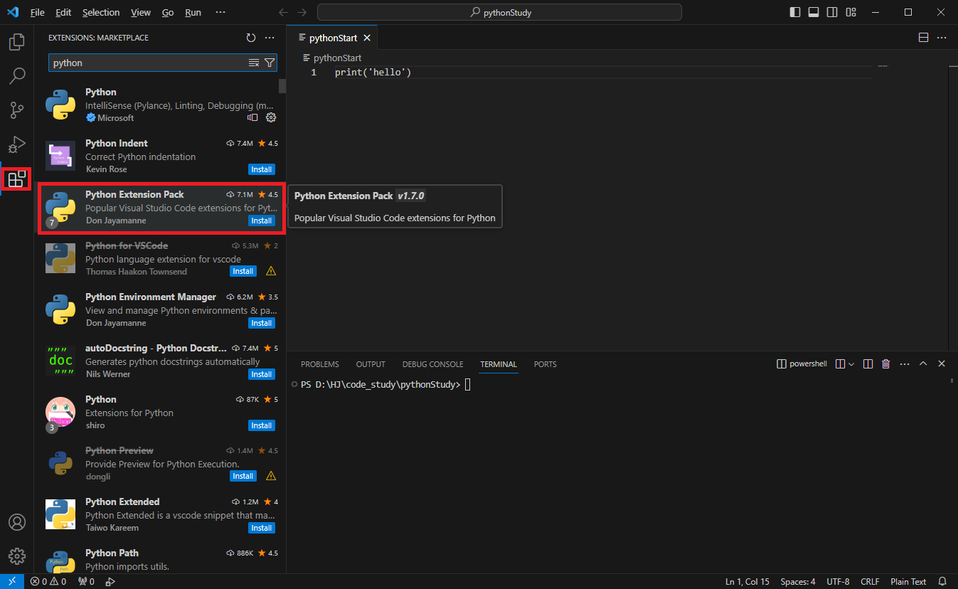Change line ending via CRLF
This screenshot has height=589, width=958.
pos(870,582)
